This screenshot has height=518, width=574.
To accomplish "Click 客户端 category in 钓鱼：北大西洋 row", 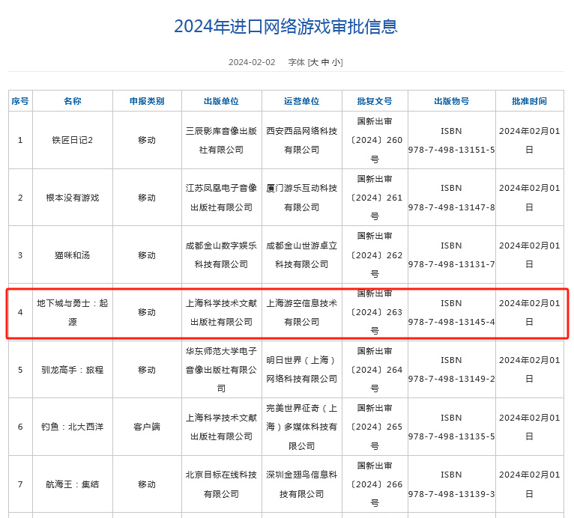I will pos(147,427).
